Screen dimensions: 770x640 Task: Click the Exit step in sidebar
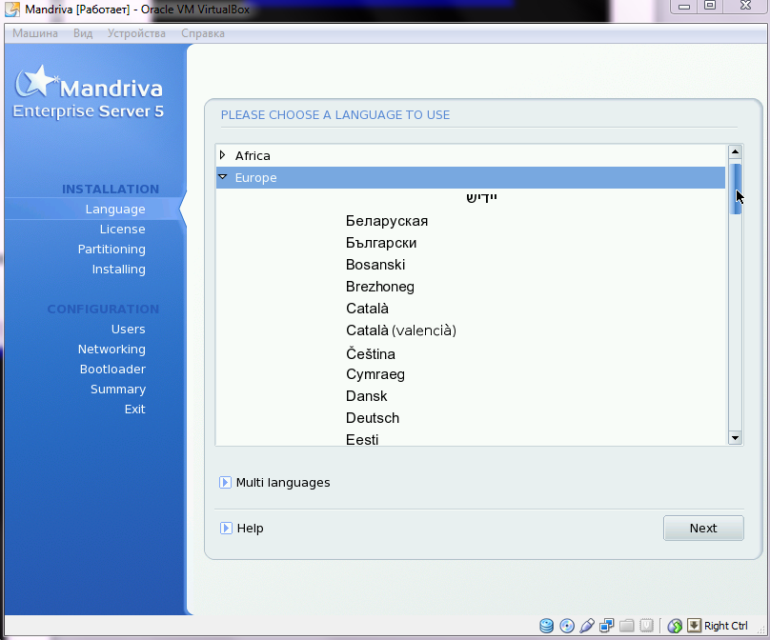pos(134,410)
